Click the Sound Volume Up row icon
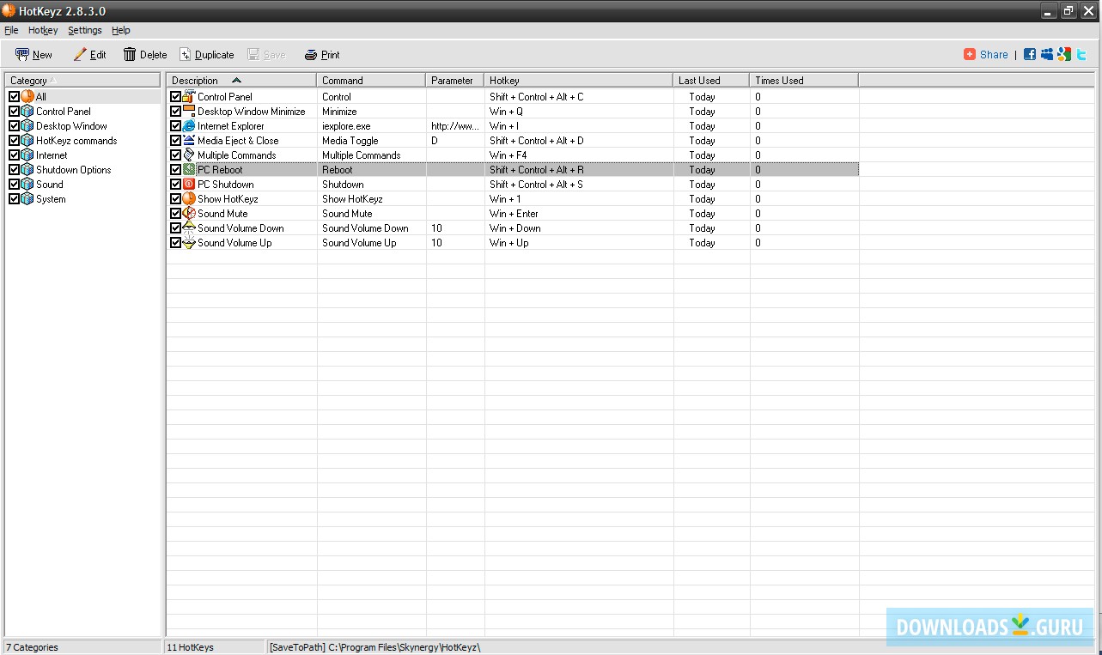 click(189, 243)
